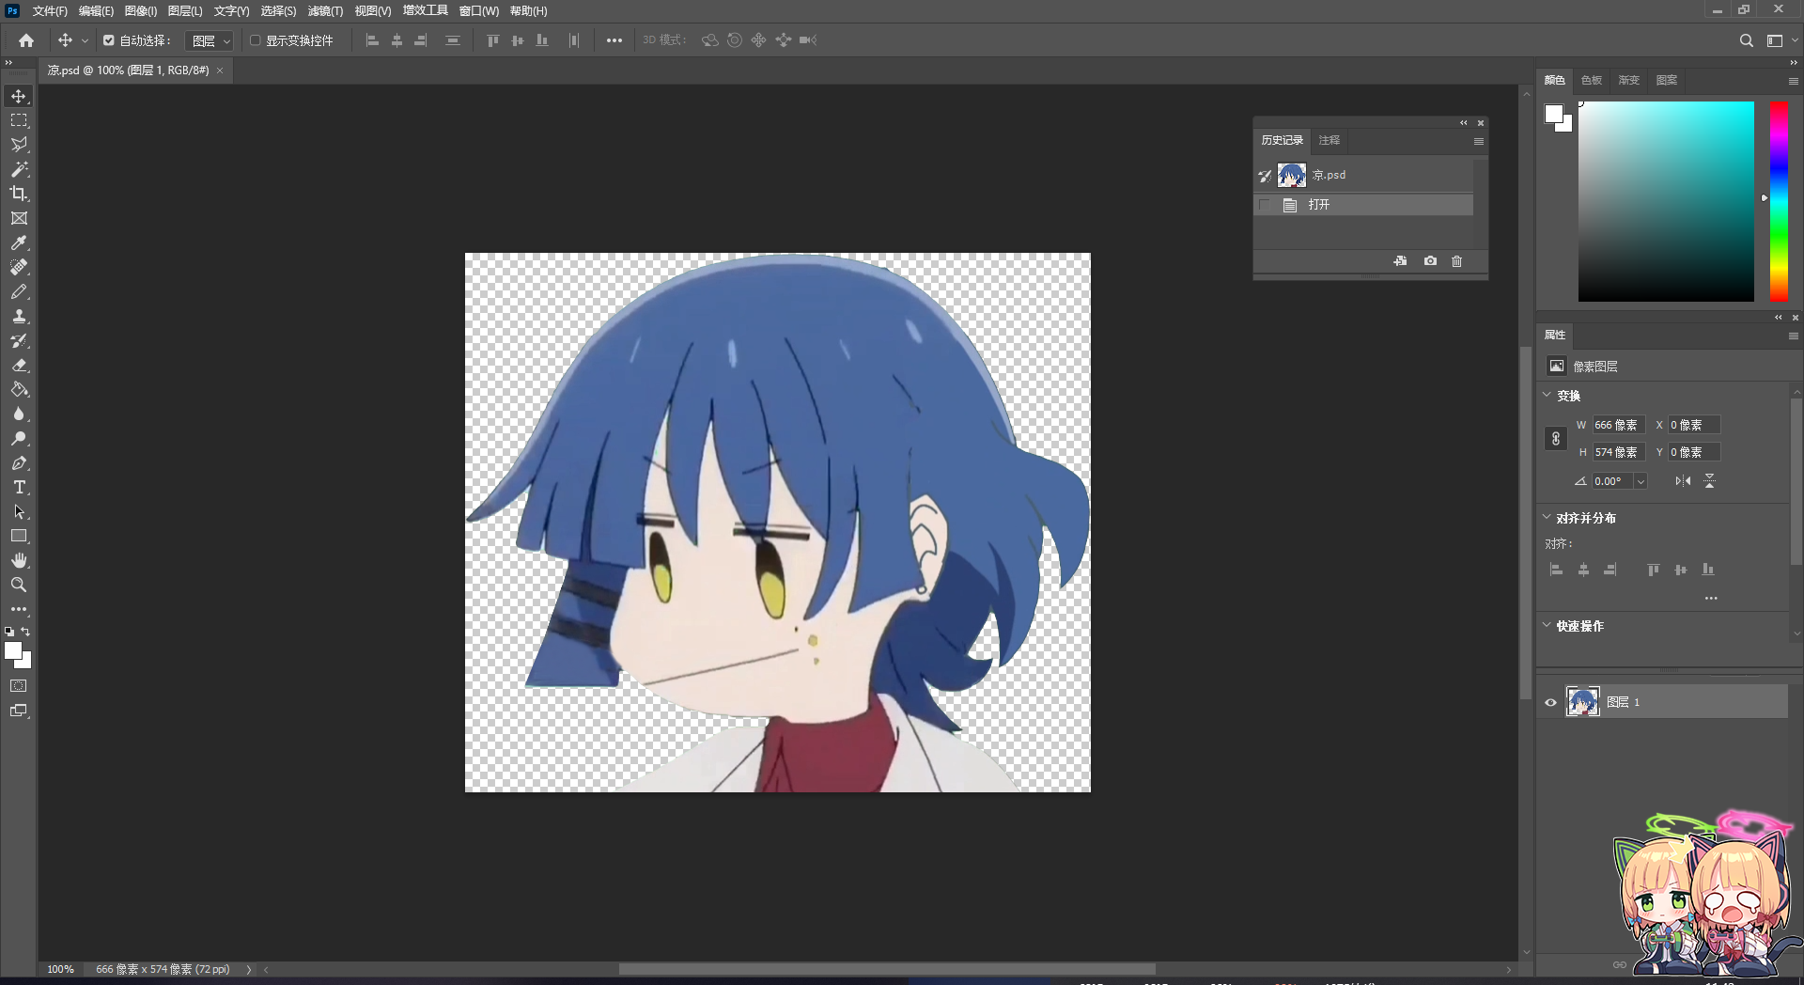Flip horizontally in the Properties panel
1804x985 pixels.
pos(1683,481)
